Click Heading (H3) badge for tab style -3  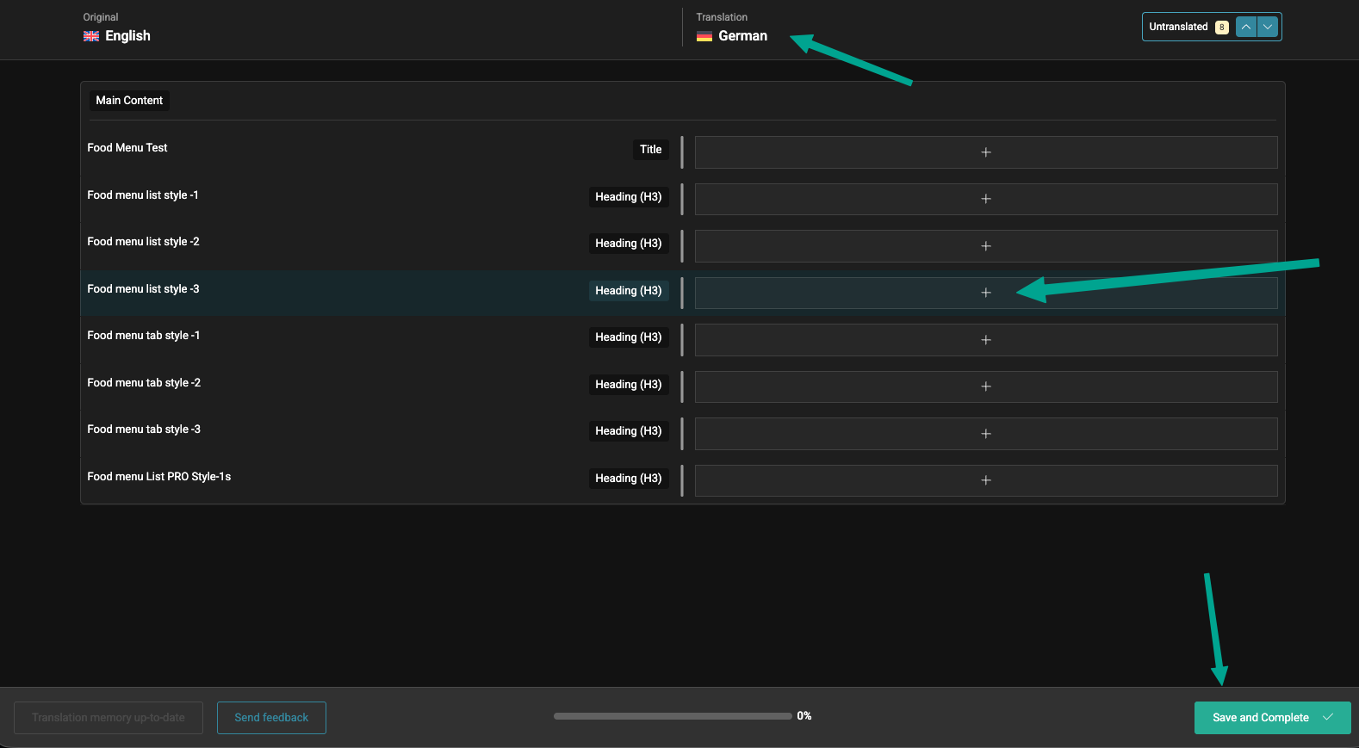point(629,431)
